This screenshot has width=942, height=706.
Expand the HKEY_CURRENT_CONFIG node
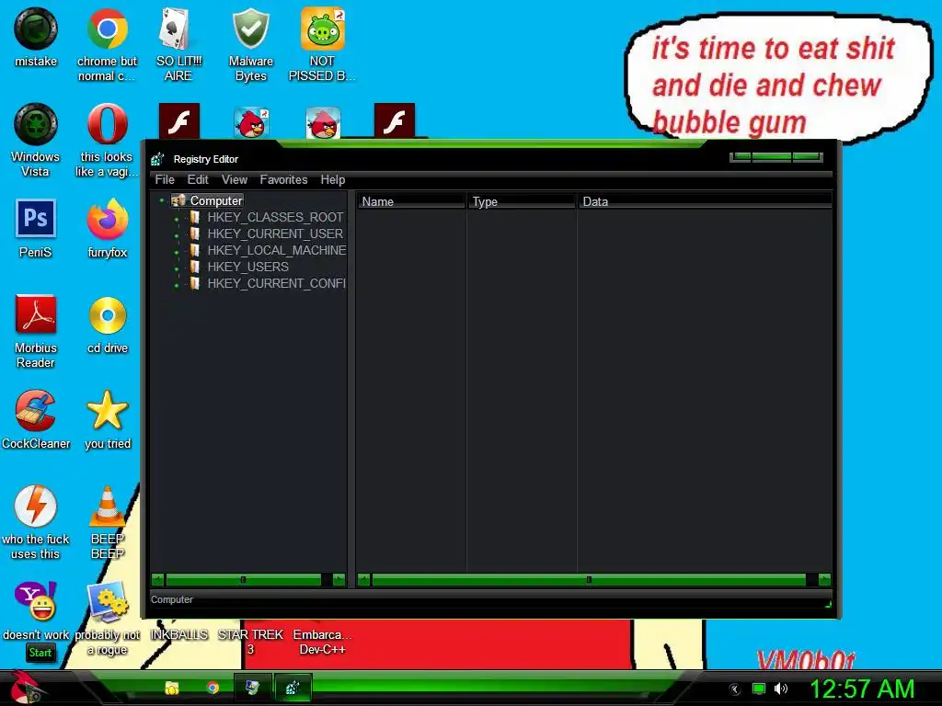[x=177, y=285]
